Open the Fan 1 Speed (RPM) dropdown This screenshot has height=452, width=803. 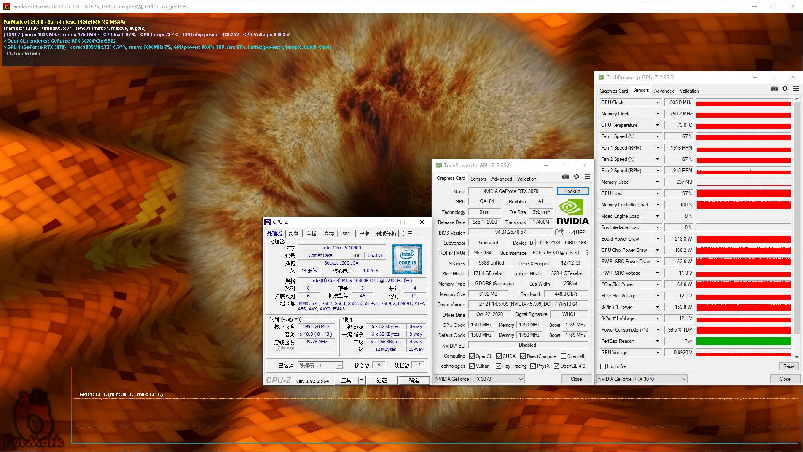pyautogui.click(x=657, y=148)
